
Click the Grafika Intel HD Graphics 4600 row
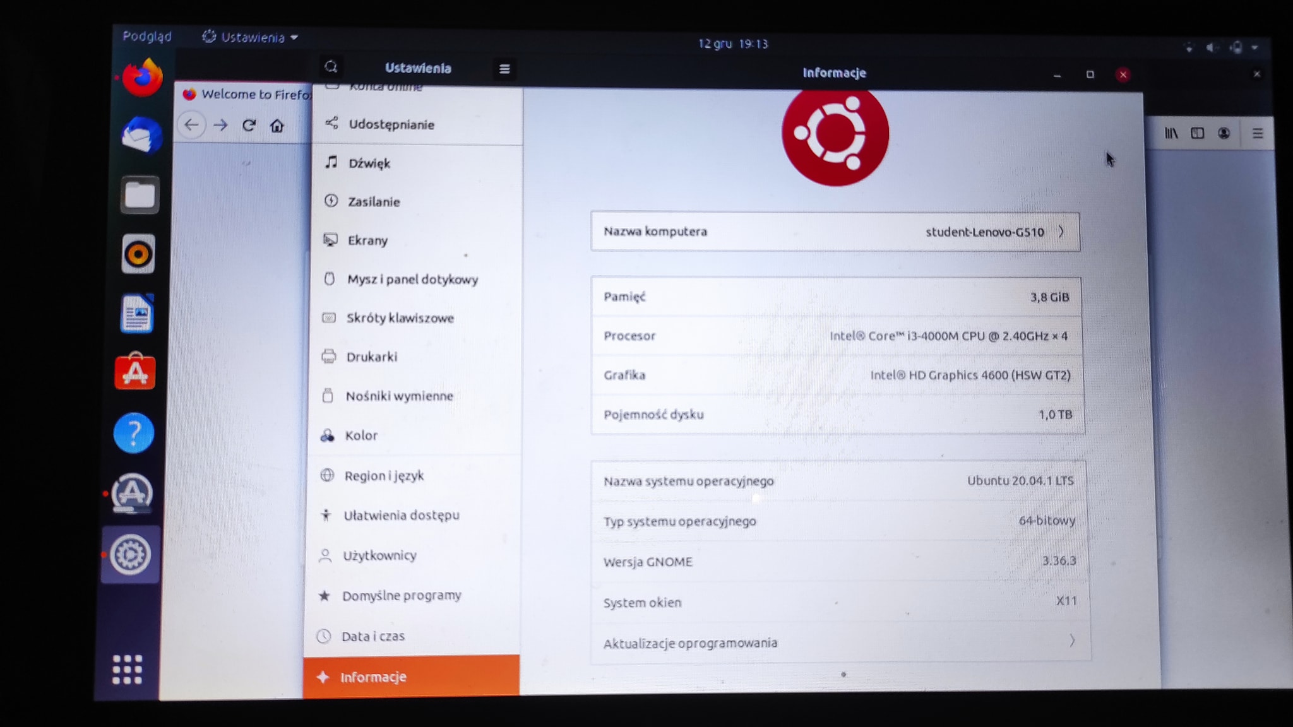tap(838, 375)
